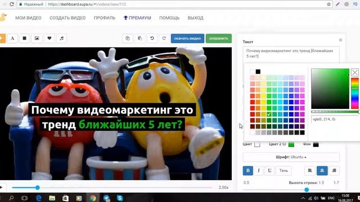Close the Text panel
Image resolution: width=360 pixels, height=202 pixels.
click(x=340, y=40)
